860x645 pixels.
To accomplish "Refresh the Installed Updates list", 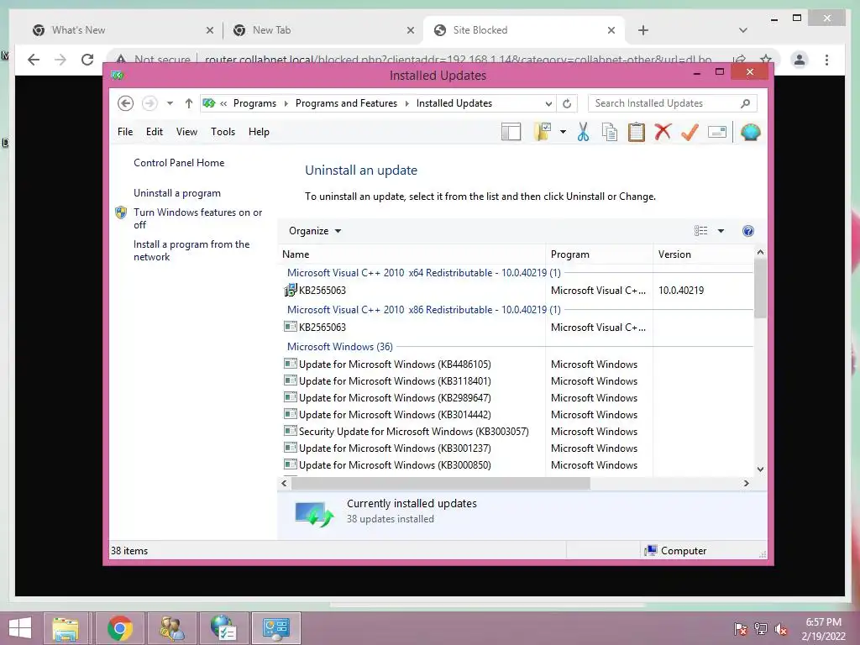I will tap(567, 103).
